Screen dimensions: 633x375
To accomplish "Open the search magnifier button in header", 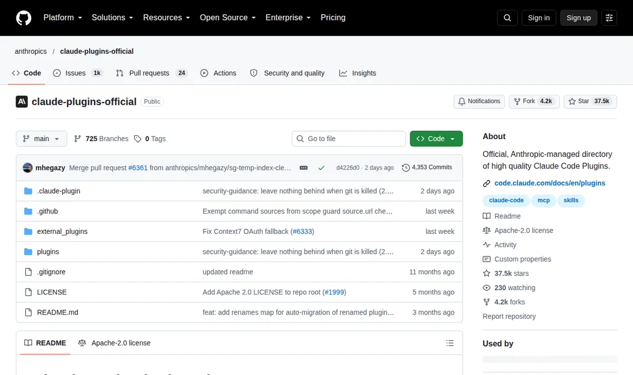I will [x=507, y=18].
